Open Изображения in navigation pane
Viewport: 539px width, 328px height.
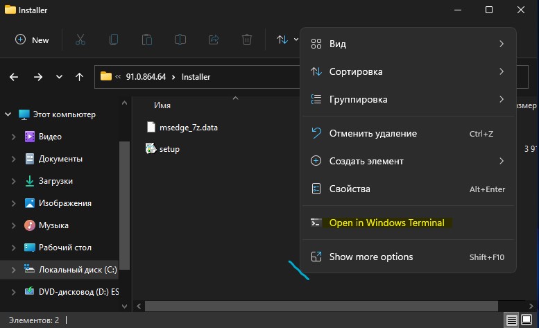[x=65, y=203]
